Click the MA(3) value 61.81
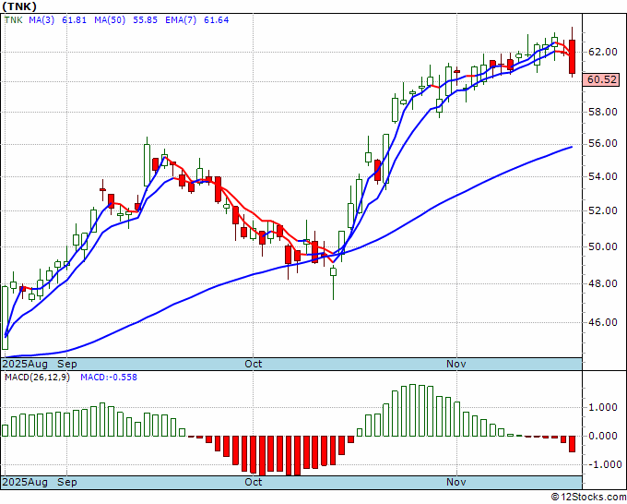The height and width of the screenshot is (504, 627). (x=74, y=20)
